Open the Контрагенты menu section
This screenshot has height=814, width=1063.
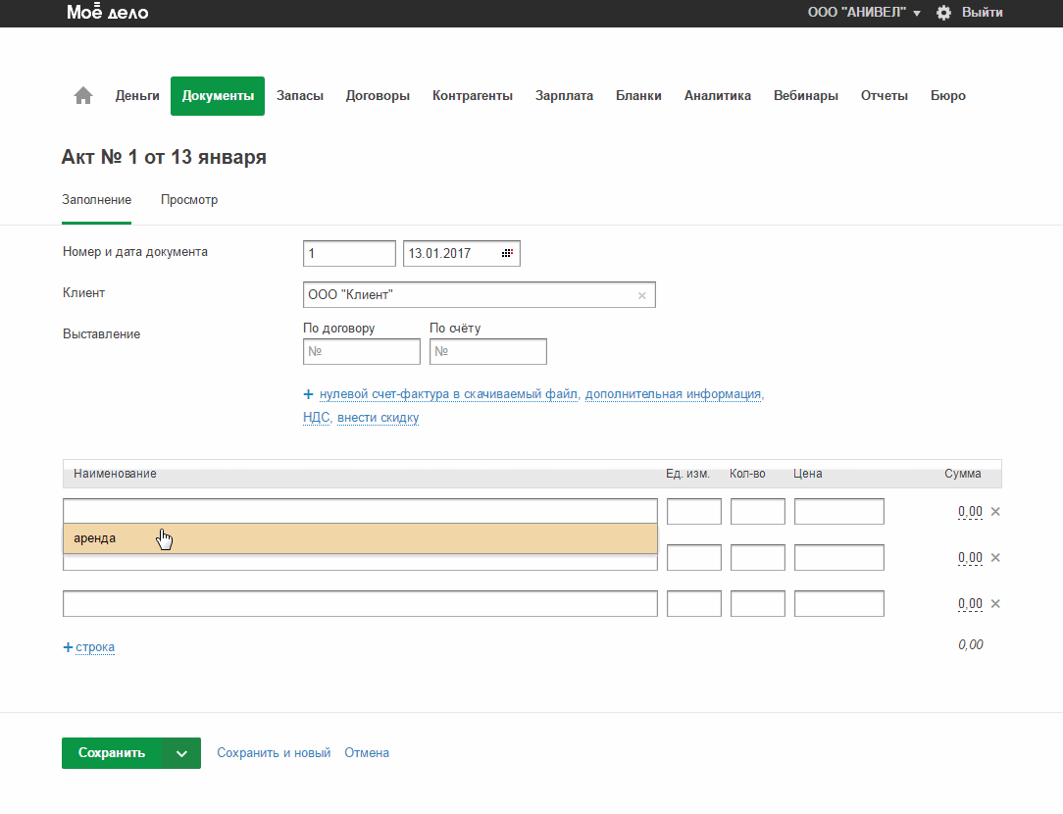point(472,96)
